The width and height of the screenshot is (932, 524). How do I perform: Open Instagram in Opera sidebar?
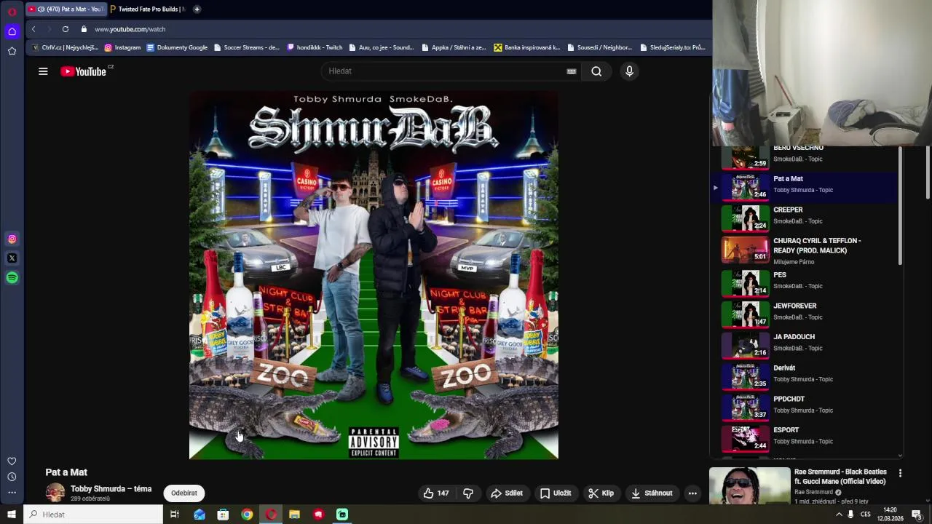12,239
